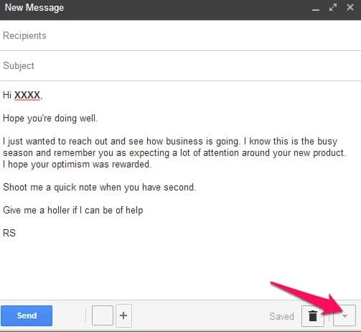Image resolution: width=361 pixels, height=332 pixels.
Task: Click the Saved status label
Action: pyautogui.click(x=281, y=316)
